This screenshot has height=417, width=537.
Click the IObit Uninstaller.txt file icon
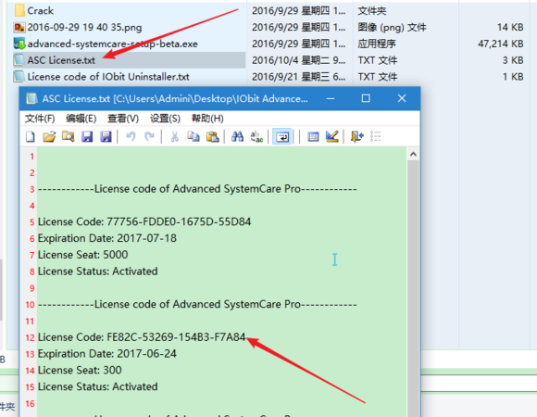19,76
